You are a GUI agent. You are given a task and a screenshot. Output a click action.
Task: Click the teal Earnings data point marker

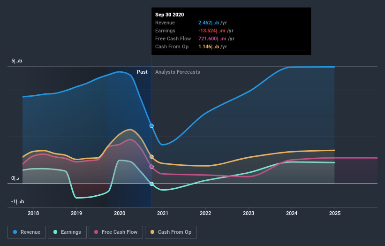[152, 184]
